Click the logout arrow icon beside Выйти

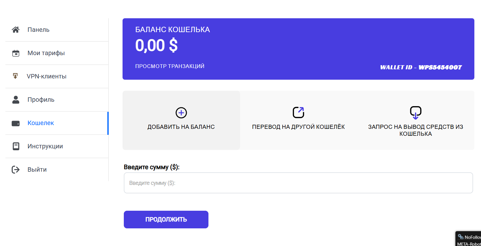pyautogui.click(x=15, y=169)
